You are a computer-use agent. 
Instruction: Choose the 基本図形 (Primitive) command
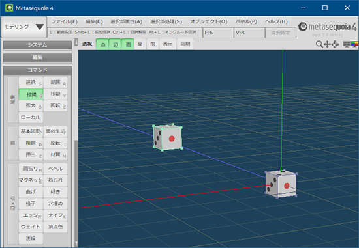31,131
